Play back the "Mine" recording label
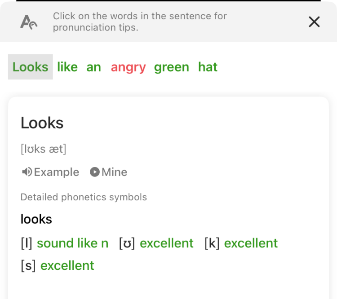The image size is (337, 299). pyautogui.click(x=114, y=172)
